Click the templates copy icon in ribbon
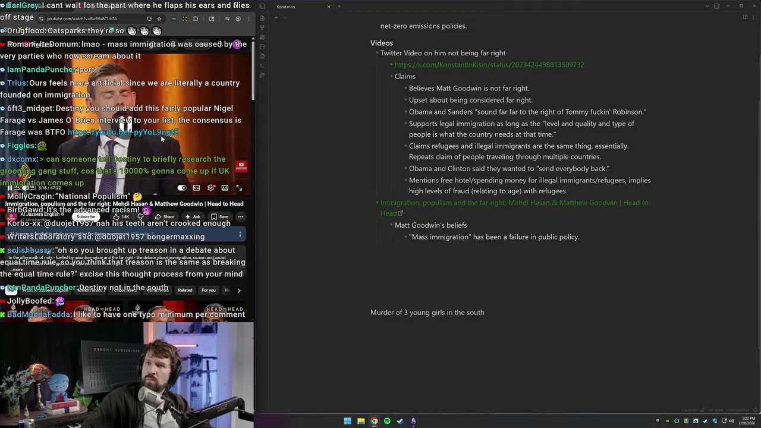The image size is (761, 428). pos(262,56)
